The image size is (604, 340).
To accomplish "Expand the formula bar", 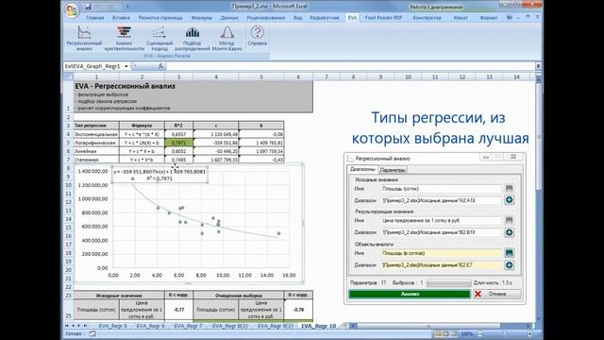I will tap(538, 66).
